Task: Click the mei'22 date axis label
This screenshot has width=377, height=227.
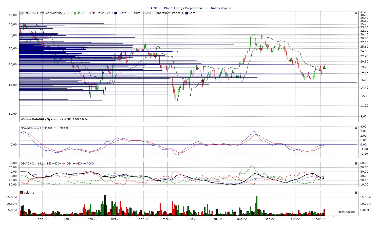Action: pyautogui.click(x=167, y=219)
